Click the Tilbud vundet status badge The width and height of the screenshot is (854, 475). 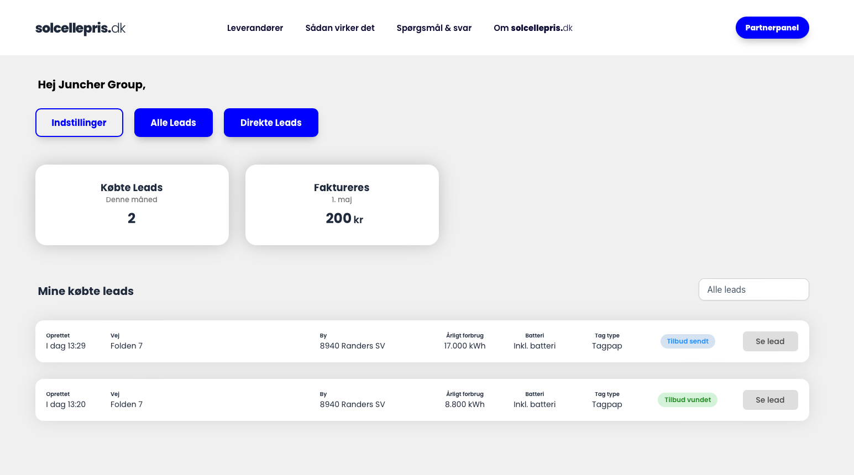tap(687, 400)
